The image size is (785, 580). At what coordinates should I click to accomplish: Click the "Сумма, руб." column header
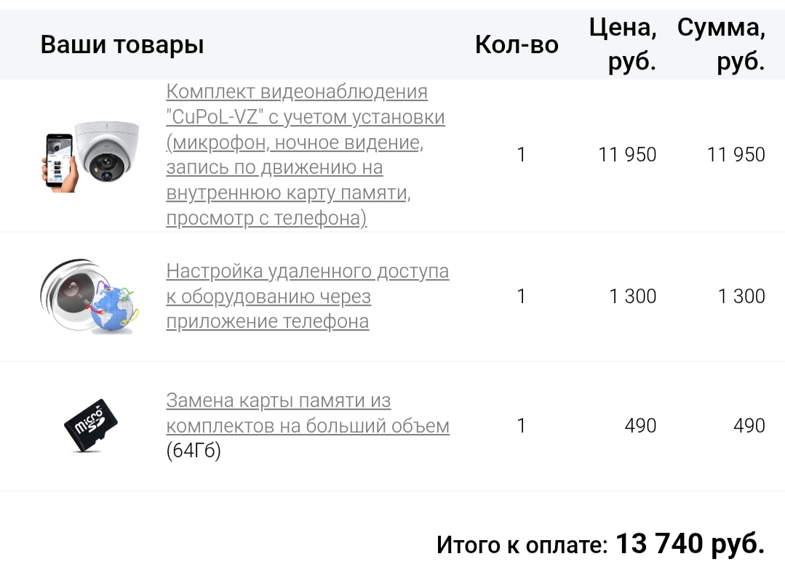click(721, 45)
